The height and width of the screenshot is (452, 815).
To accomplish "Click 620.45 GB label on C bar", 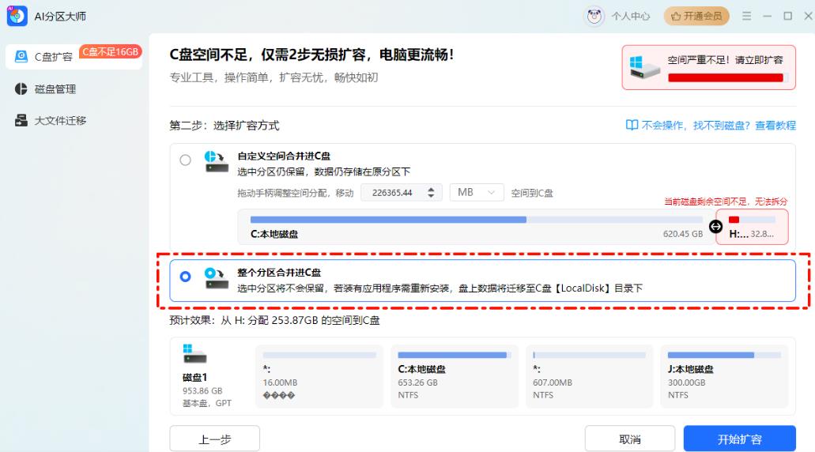I will (x=683, y=235).
